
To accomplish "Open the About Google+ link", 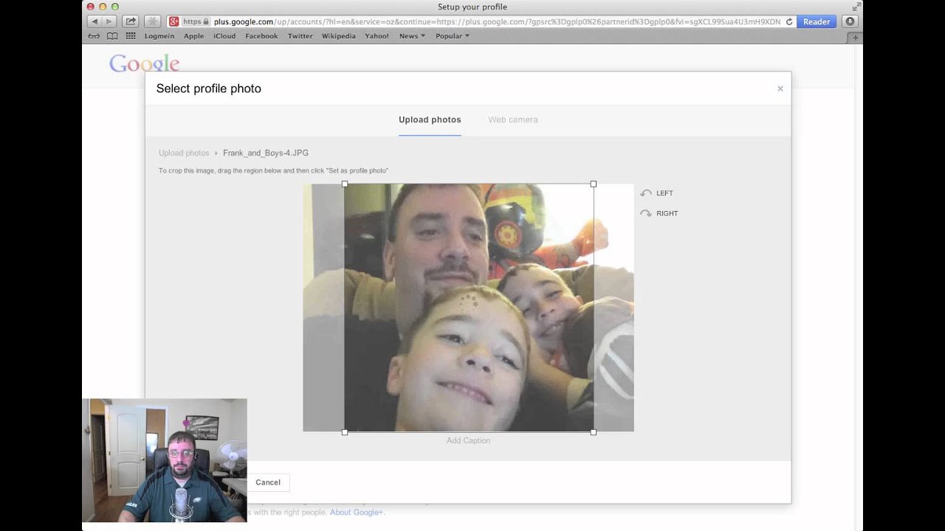I will [x=357, y=512].
